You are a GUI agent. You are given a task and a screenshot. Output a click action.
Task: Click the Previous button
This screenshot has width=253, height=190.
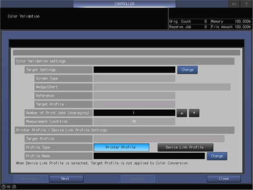tap(31, 179)
